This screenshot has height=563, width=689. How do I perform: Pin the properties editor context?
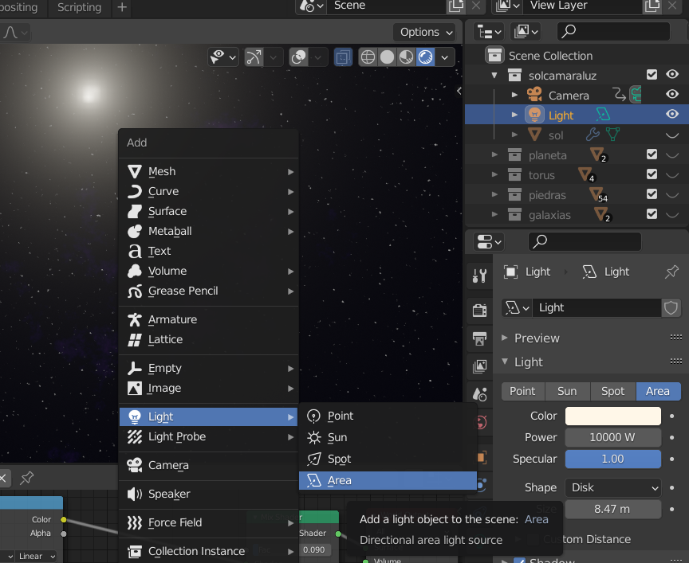671,272
